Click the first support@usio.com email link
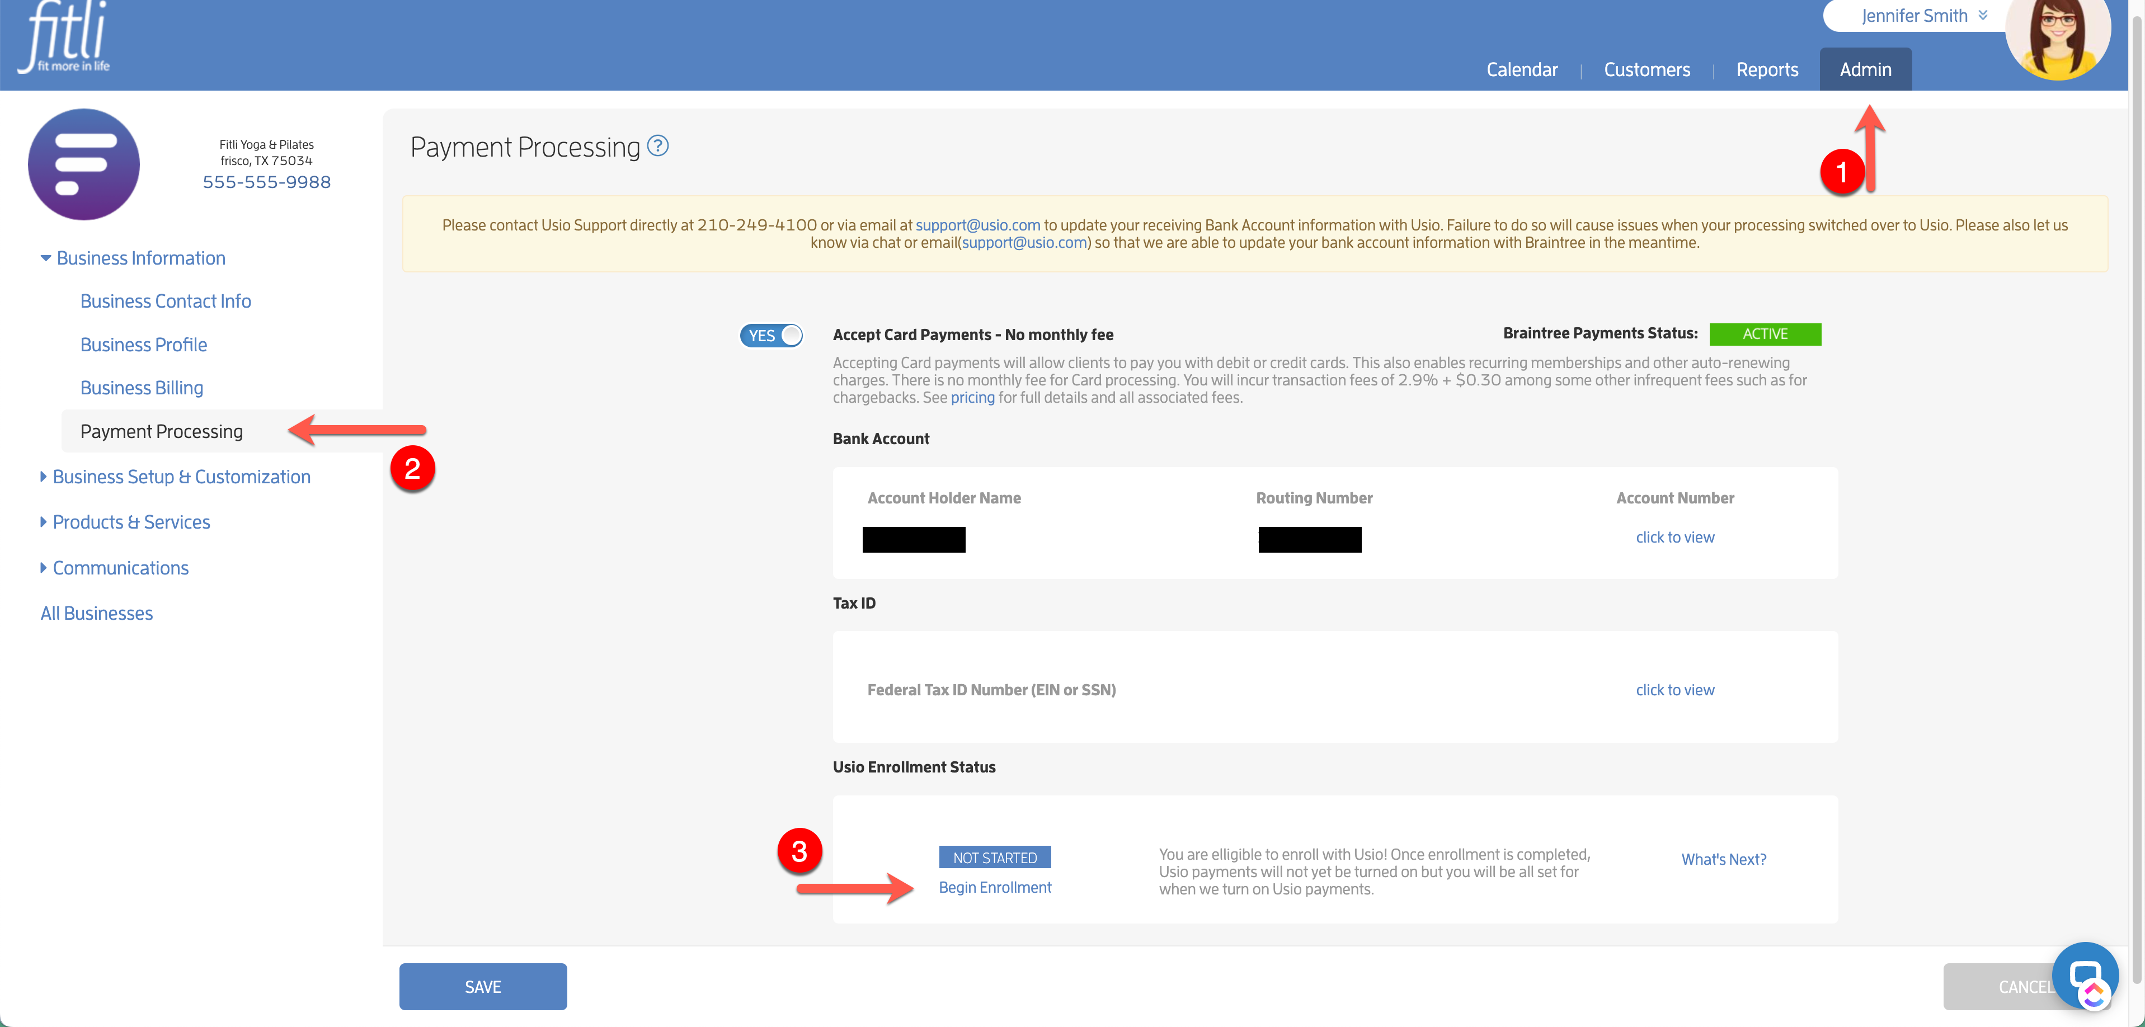Viewport: 2145px width, 1027px height. [979, 225]
